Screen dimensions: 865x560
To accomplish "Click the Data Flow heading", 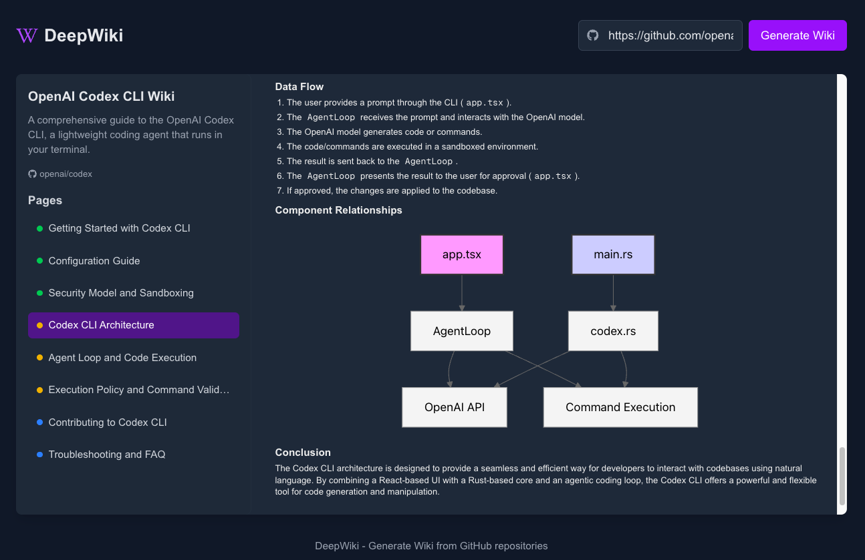I will pos(299,87).
